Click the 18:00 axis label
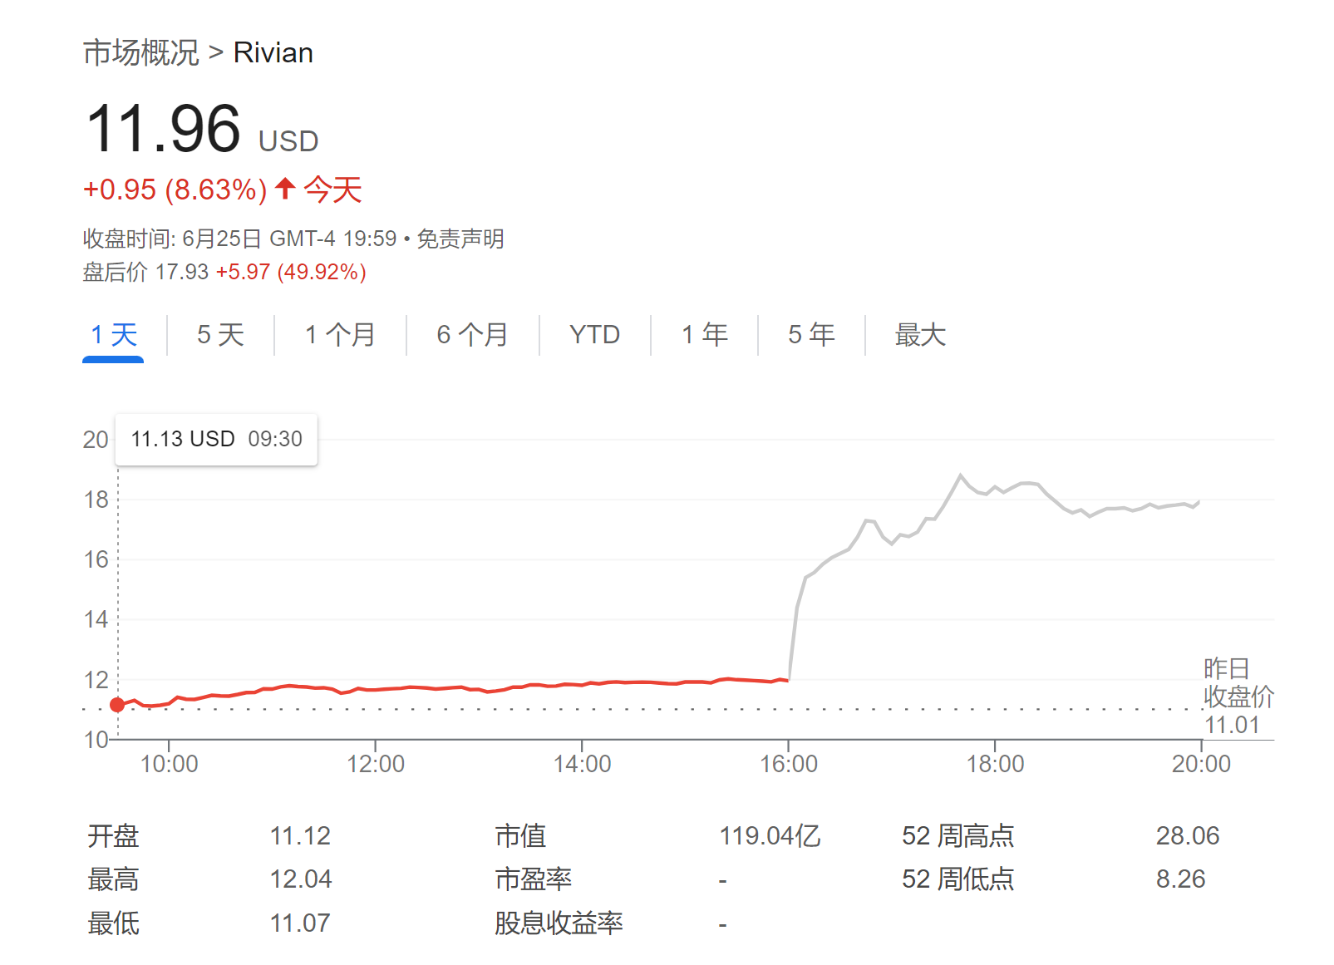1334x965 pixels. (x=995, y=764)
